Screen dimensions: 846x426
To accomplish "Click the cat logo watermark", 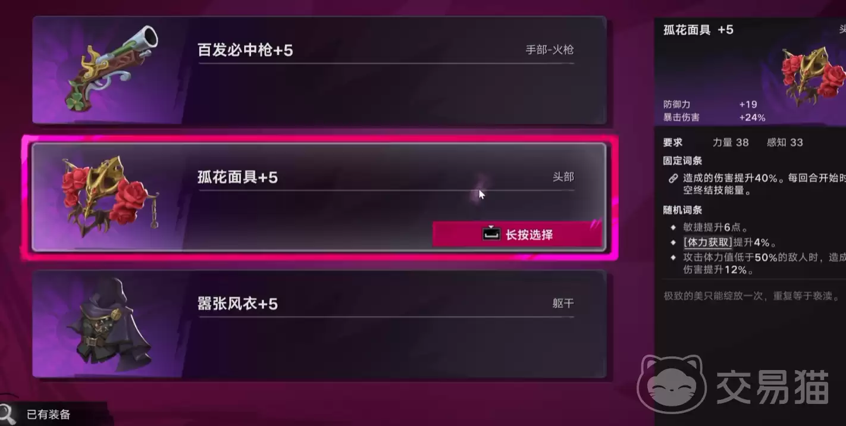I will (670, 385).
